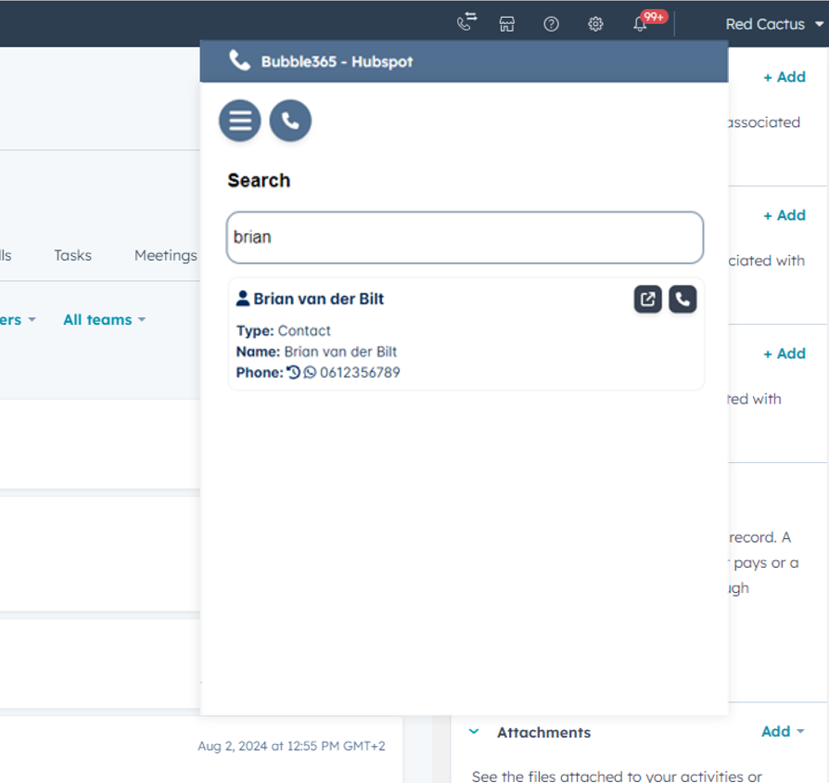Click the help question mark icon
The width and height of the screenshot is (829, 783).
(x=551, y=24)
